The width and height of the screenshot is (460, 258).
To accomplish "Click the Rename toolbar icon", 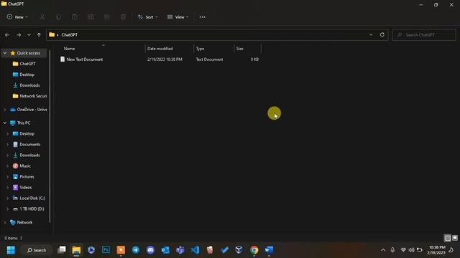I will click(x=91, y=17).
